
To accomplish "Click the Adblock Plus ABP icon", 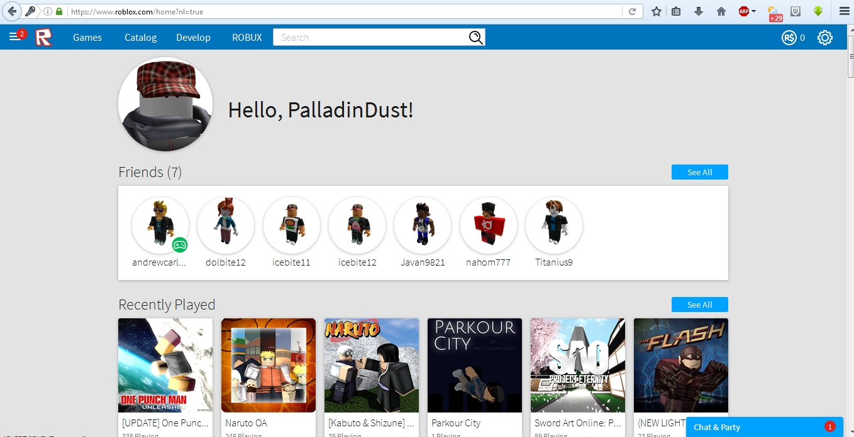I will (x=743, y=11).
